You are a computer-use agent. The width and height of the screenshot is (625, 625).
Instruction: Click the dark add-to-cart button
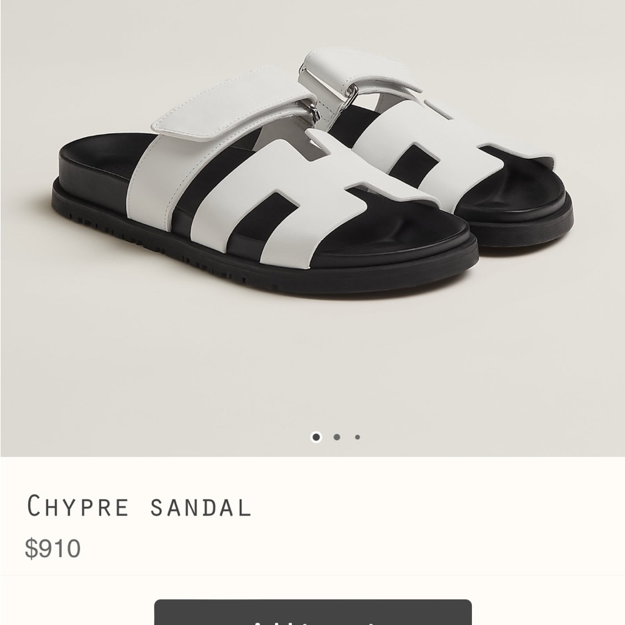click(x=313, y=612)
